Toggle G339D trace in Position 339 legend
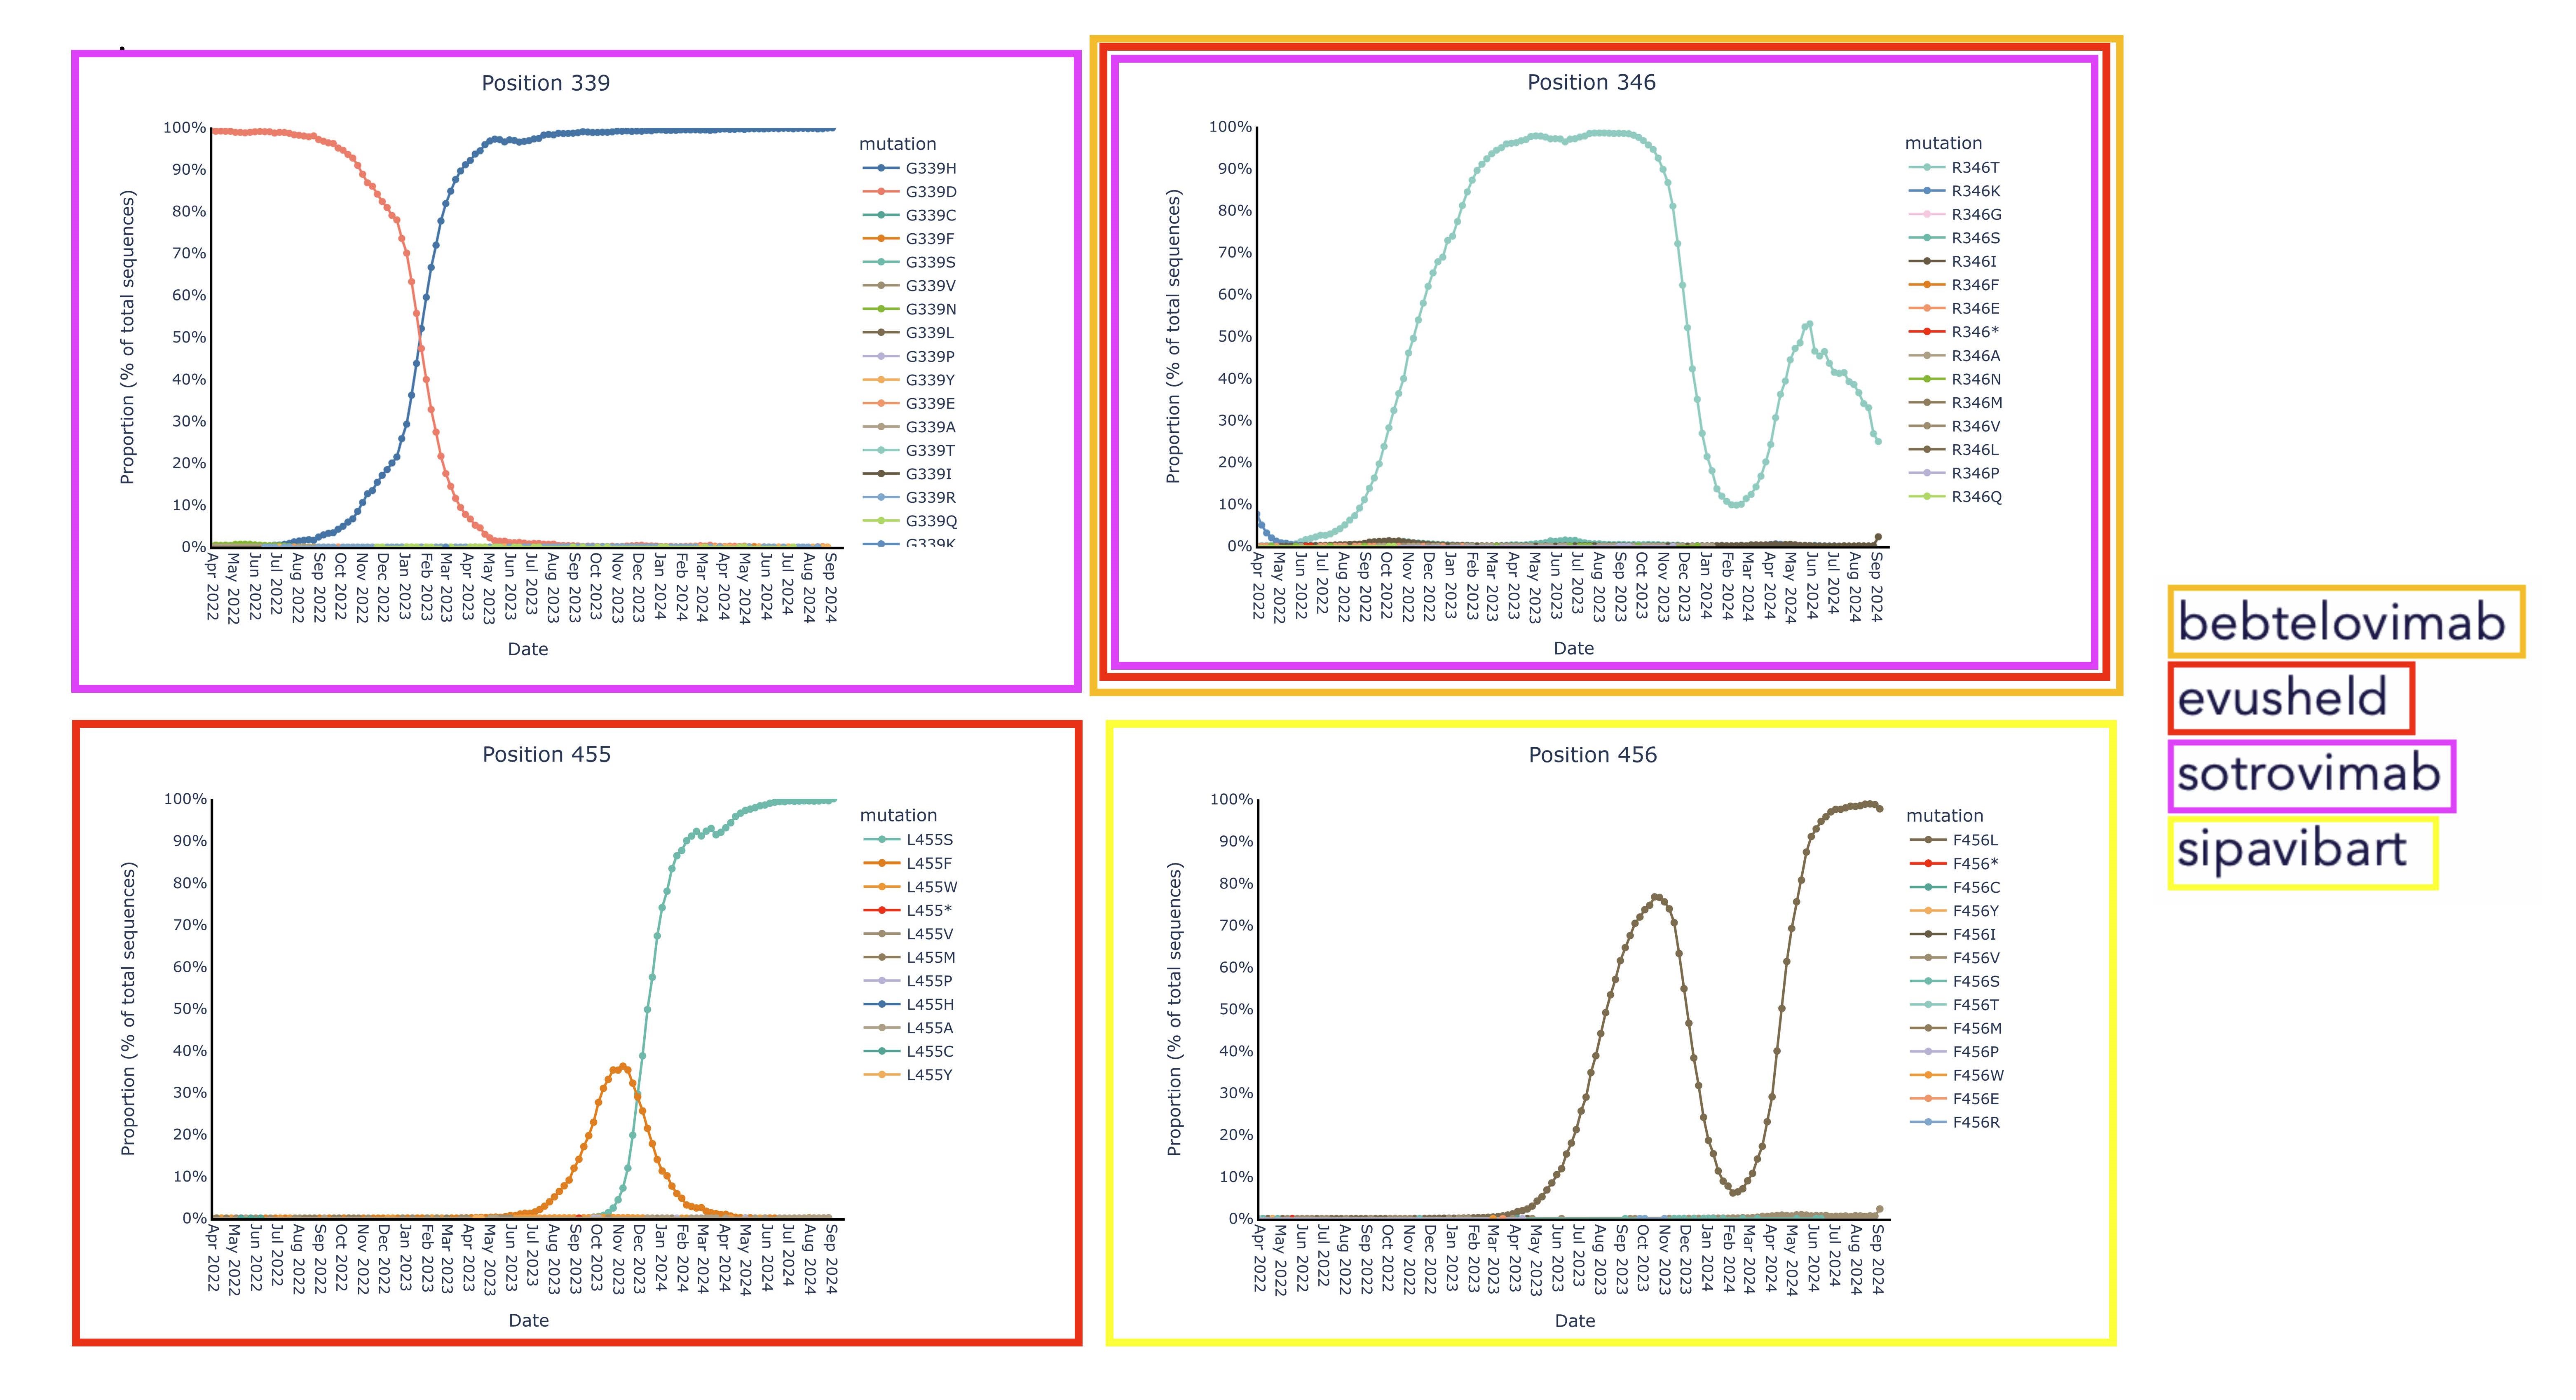 [910, 192]
